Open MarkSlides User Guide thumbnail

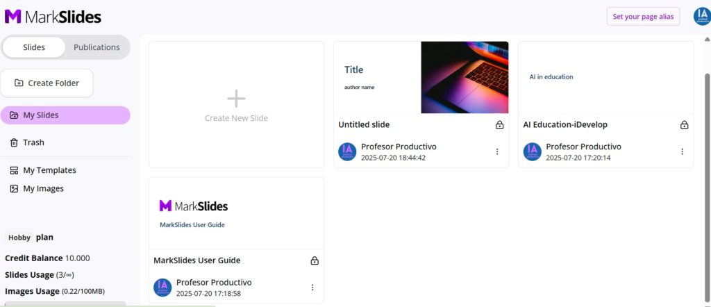[x=236, y=213]
